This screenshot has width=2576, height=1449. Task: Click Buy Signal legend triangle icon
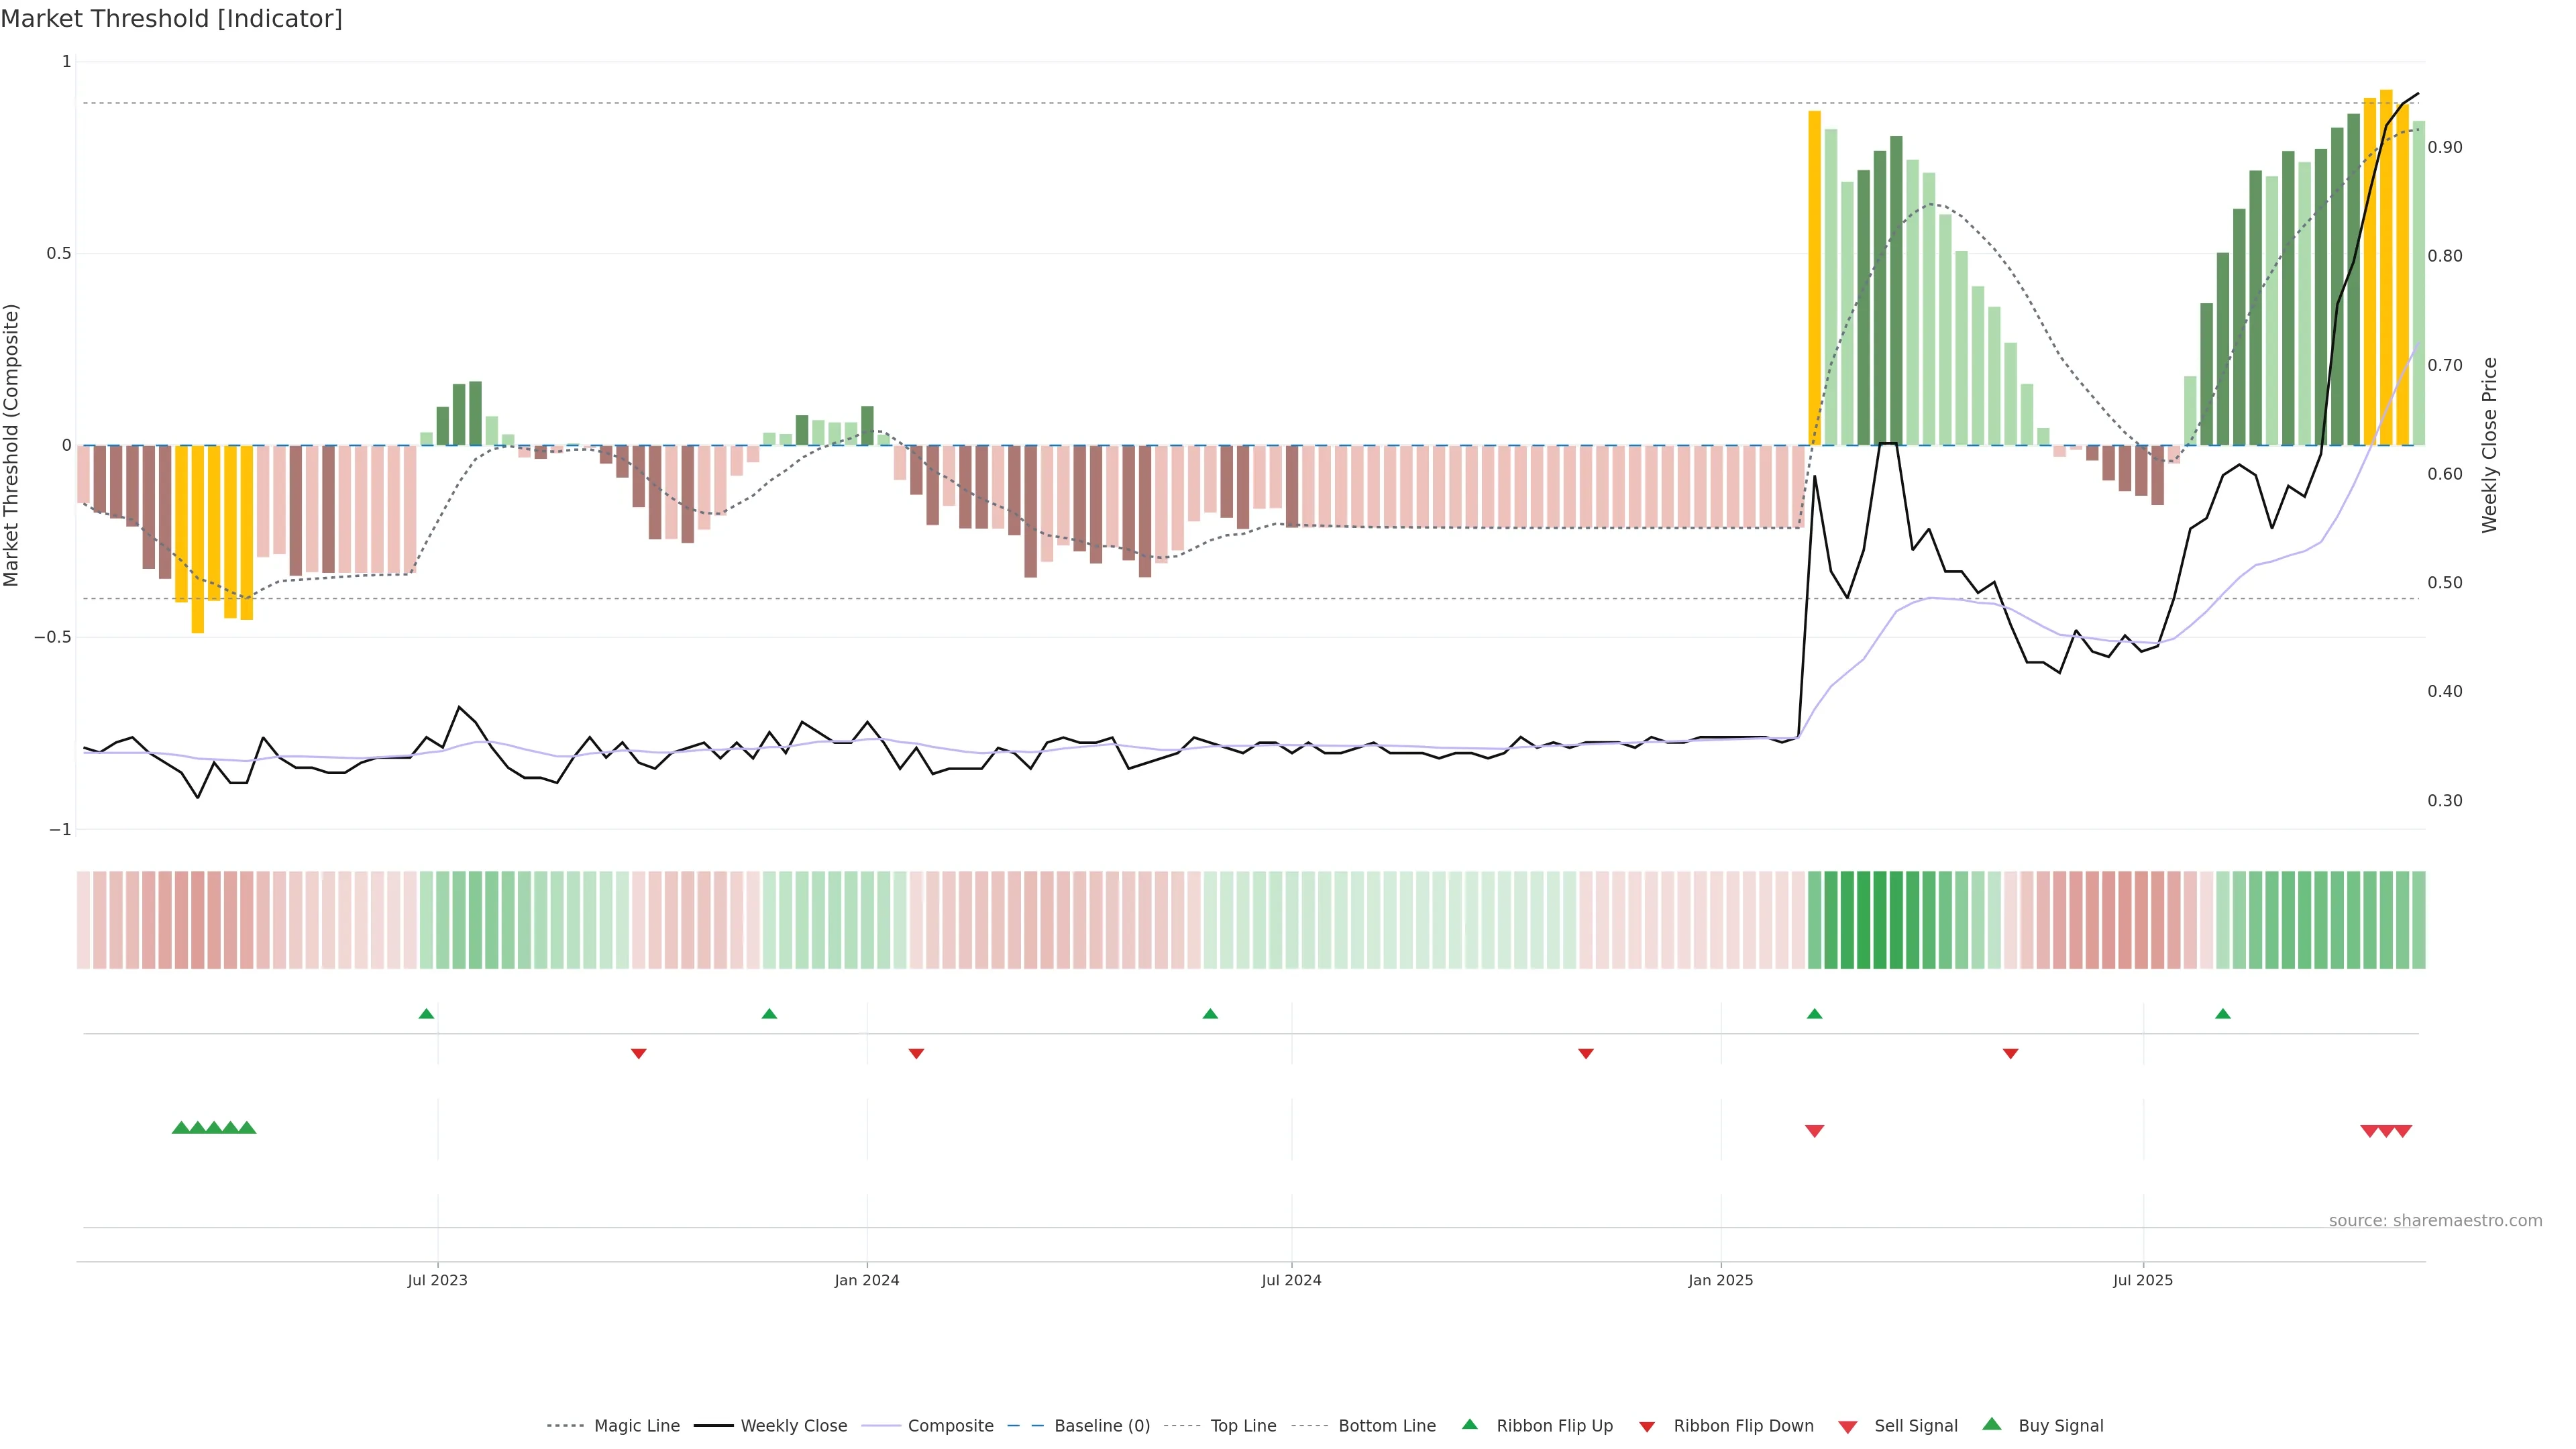pyautogui.click(x=1992, y=1424)
